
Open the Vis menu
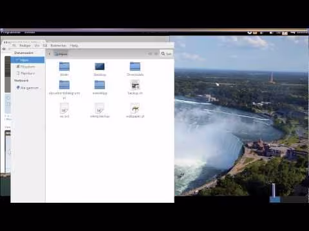point(37,46)
